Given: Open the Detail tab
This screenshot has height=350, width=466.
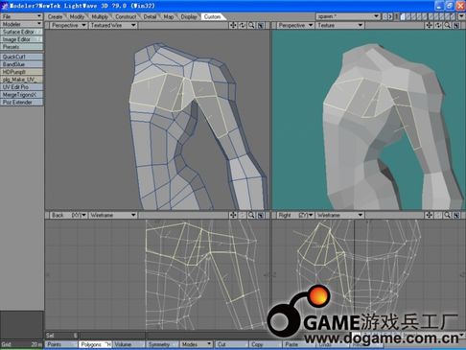Looking at the screenshot, I should [150, 16].
